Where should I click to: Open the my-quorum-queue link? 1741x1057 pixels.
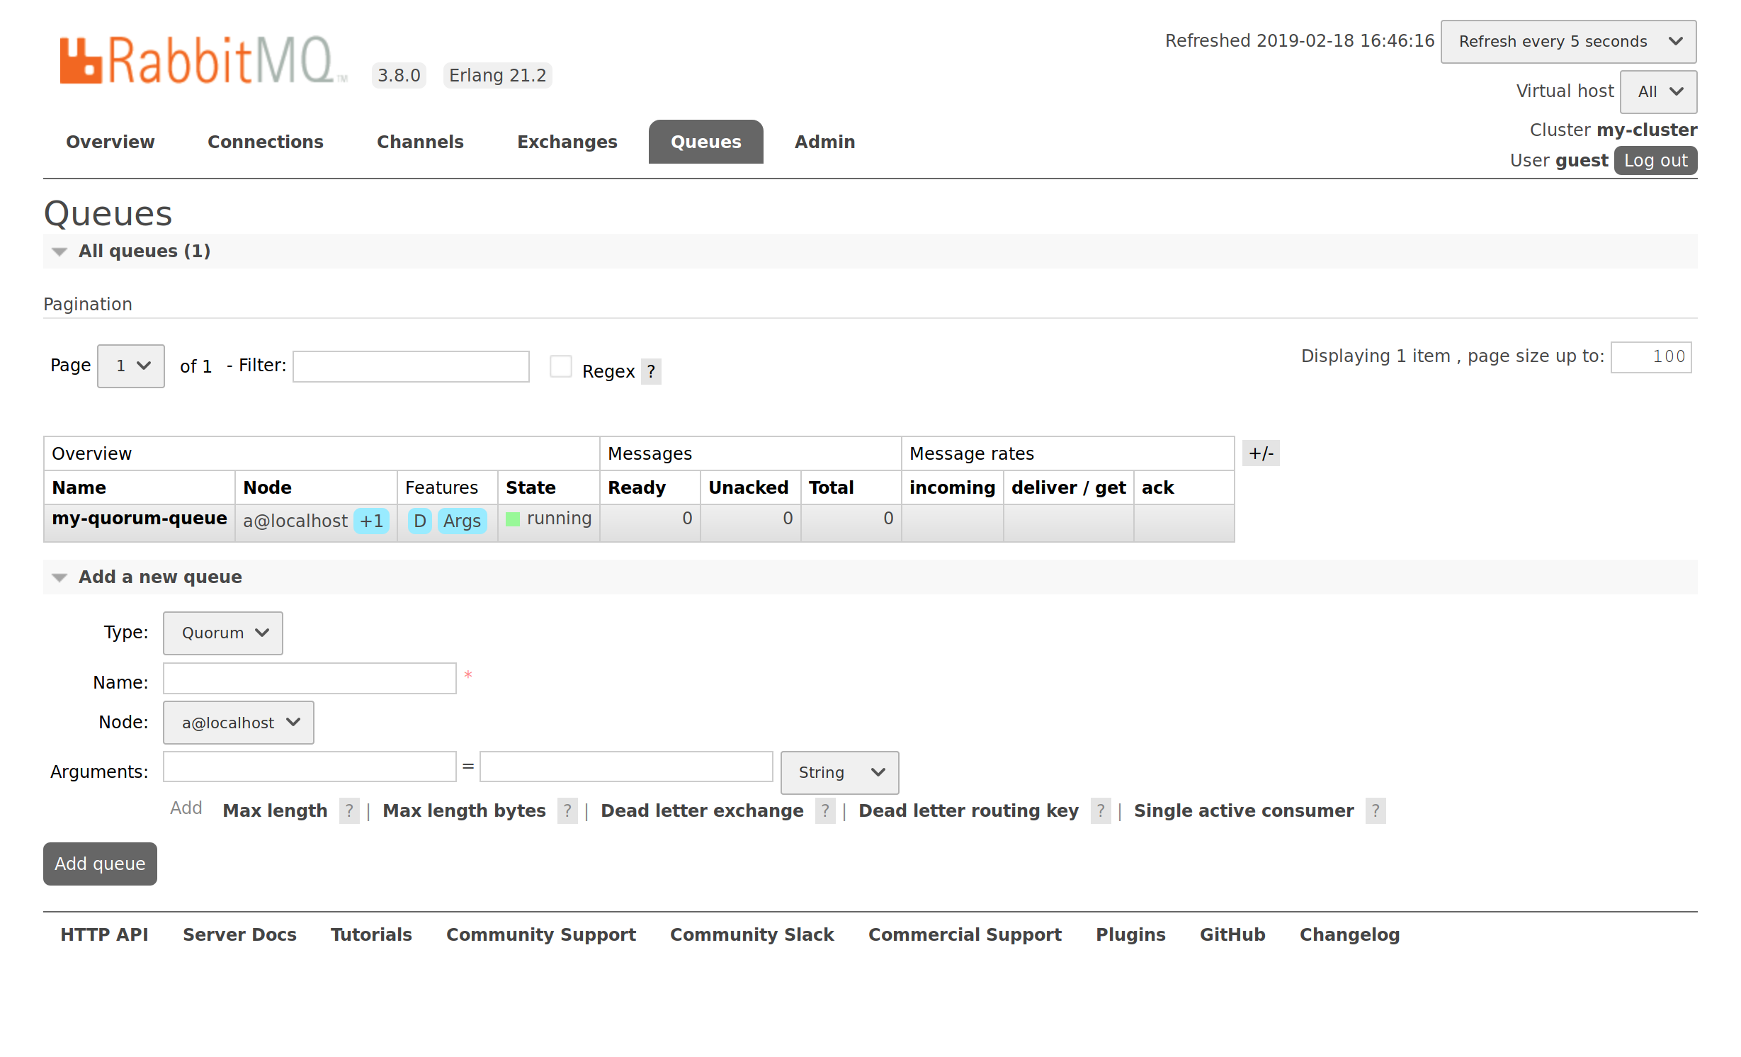pos(139,519)
